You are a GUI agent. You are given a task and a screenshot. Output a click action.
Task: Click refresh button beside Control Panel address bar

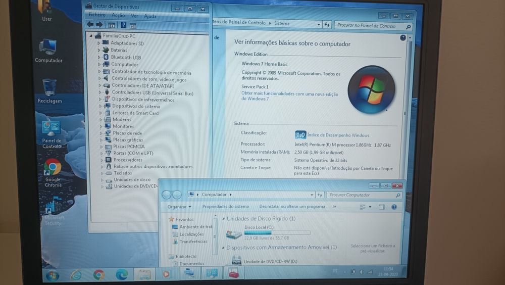coord(327,24)
